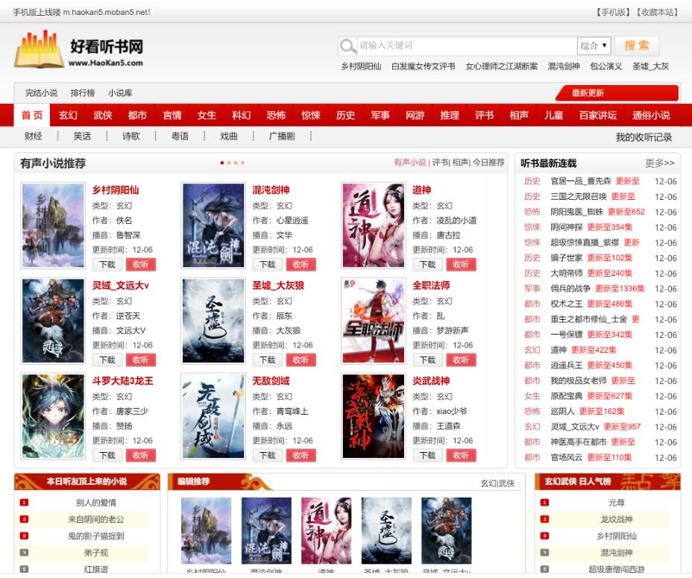
Task: Click 下载 under 乡村阴阳仙
Action: click(x=107, y=265)
